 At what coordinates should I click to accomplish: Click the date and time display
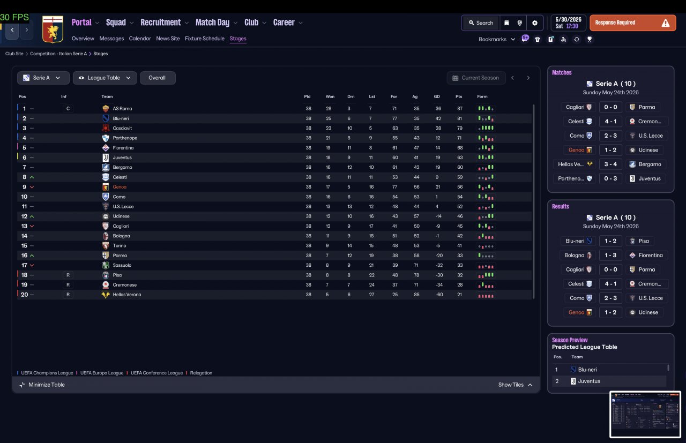click(569, 22)
